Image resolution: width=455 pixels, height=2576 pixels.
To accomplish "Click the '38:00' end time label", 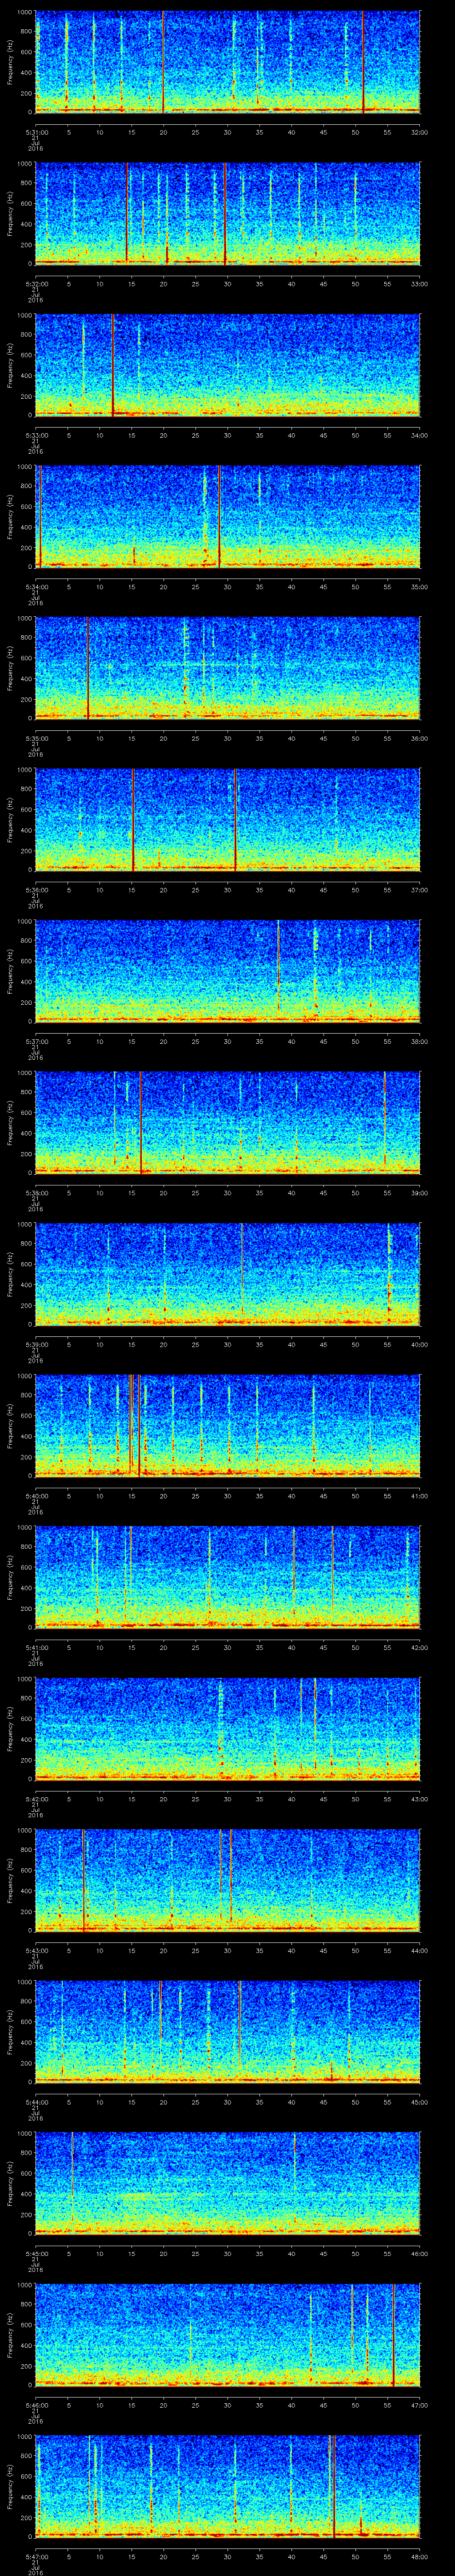I will (x=419, y=1041).
